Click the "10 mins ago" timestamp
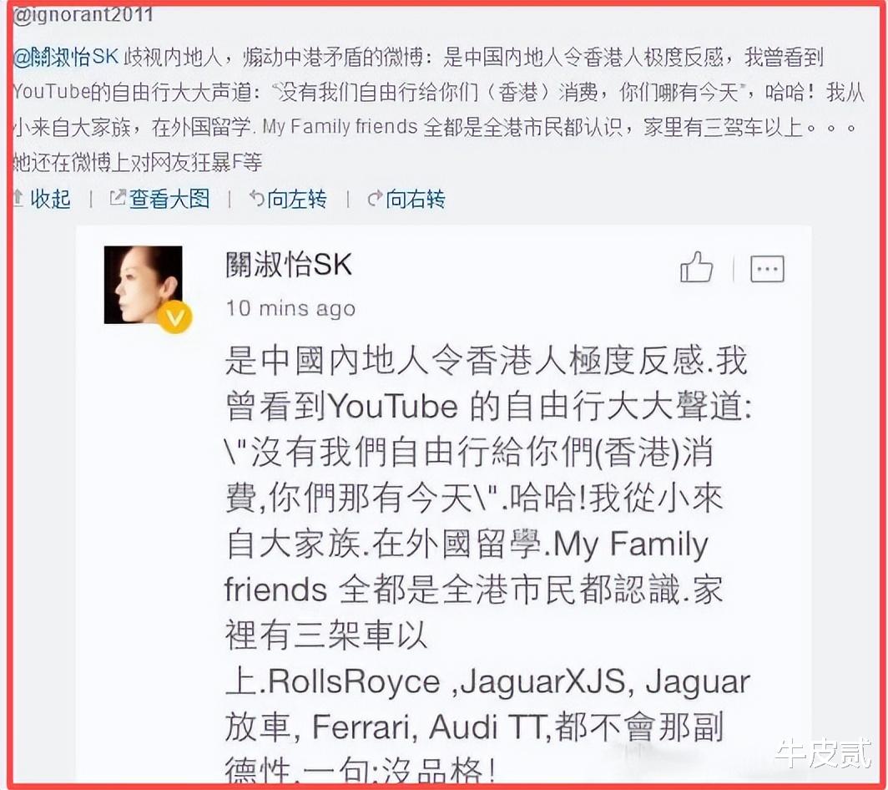The width and height of the screenshot is (888, 790). coord(290,308)
